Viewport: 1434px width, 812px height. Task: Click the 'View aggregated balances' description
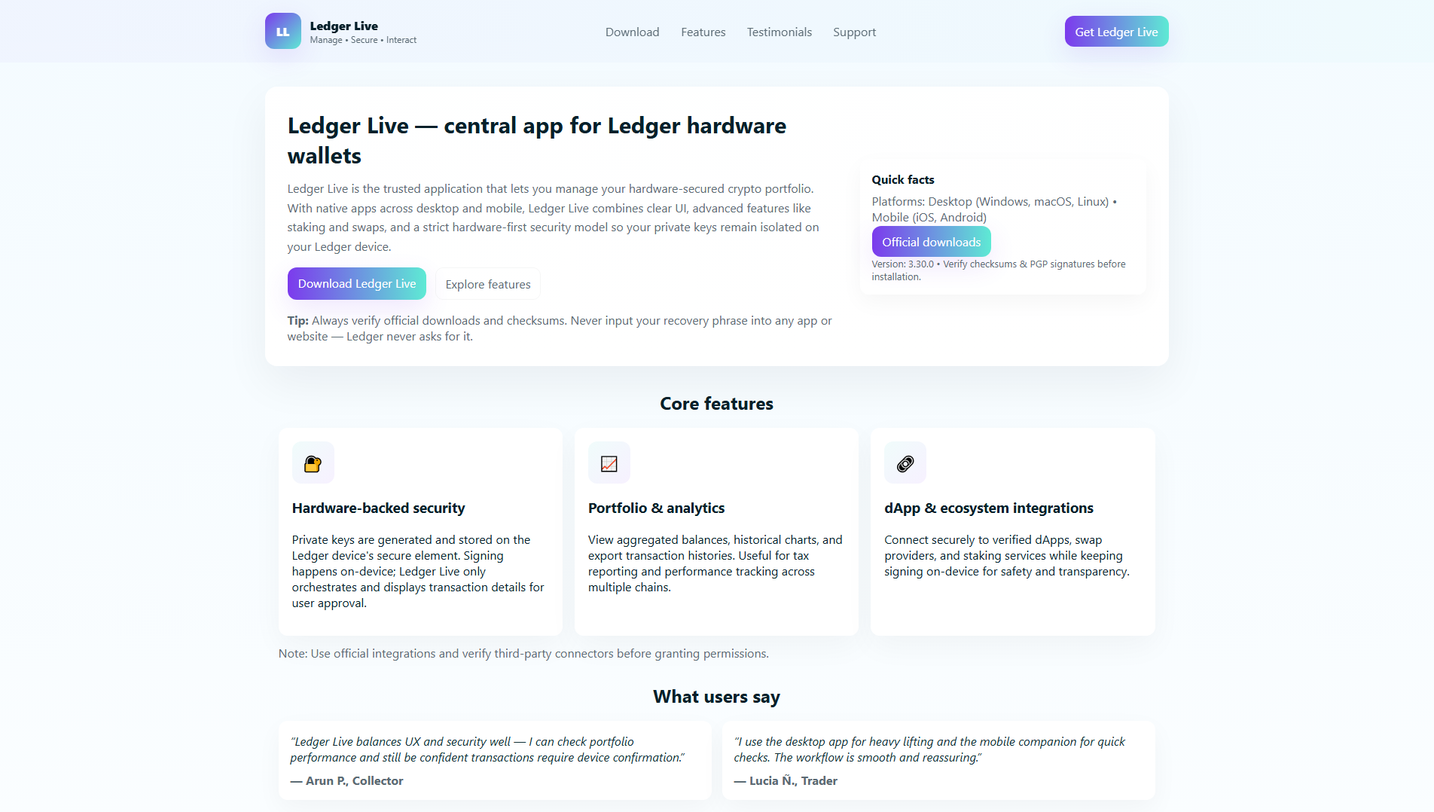point(715,563)
